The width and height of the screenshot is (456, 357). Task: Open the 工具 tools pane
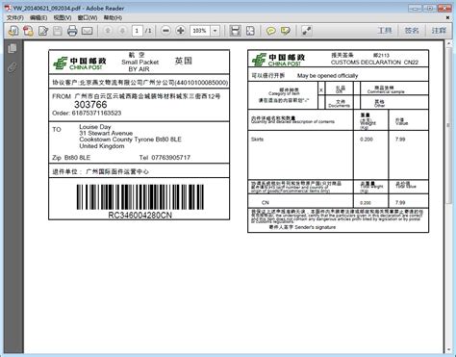(x=385, y=31)
